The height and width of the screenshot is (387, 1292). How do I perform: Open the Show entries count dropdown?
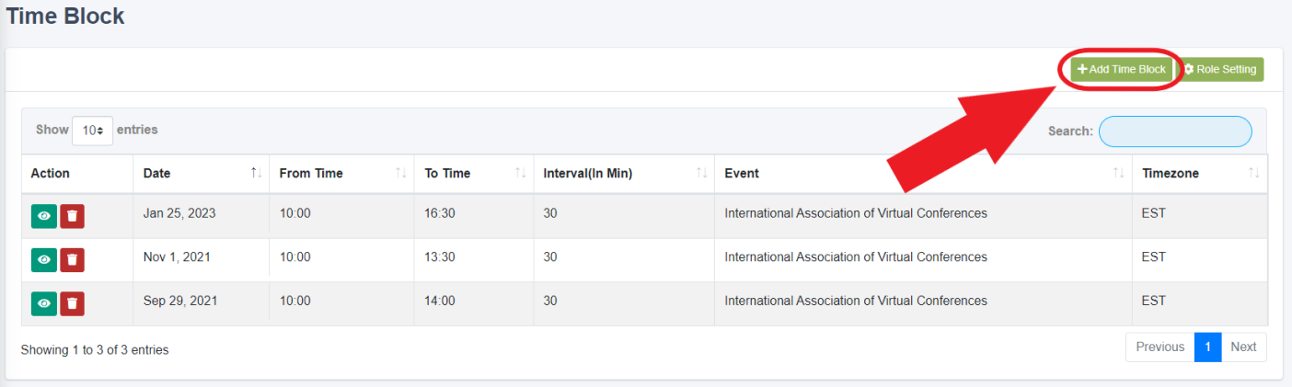(92, 131)
